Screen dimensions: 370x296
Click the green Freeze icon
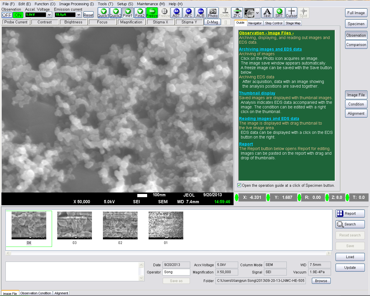click(152, 13)
